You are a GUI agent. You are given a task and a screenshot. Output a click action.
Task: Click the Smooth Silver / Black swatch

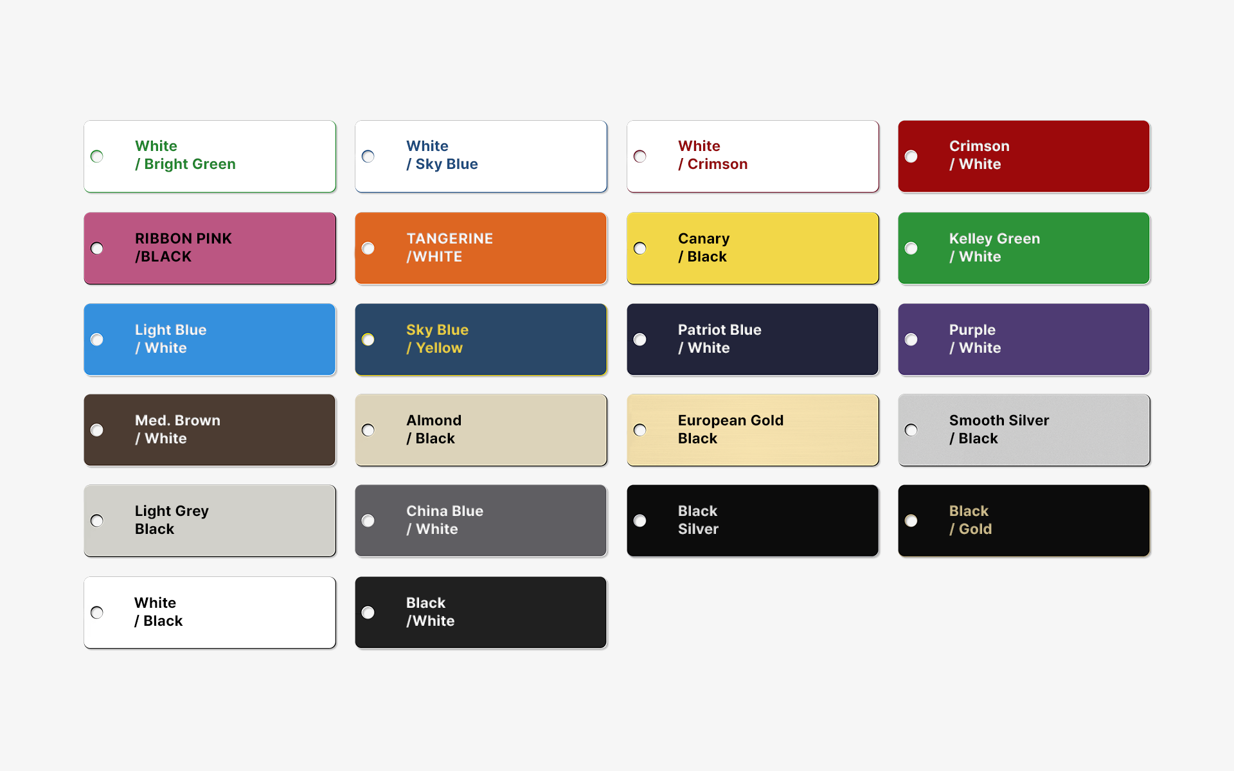click(x=1024, y=430)
